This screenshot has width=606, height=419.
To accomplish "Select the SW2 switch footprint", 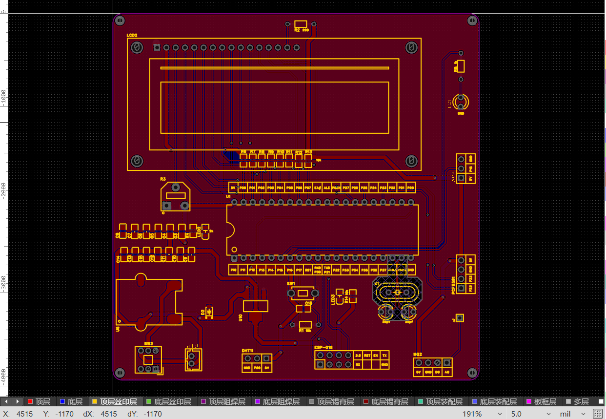I will pos(148,360).
